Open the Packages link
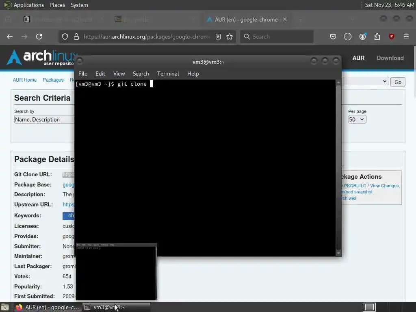Image resolution: width=416 pixels, height=312 pixels. [53, 80]
